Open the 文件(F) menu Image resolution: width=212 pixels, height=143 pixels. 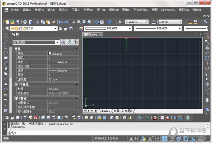(15, 10)
